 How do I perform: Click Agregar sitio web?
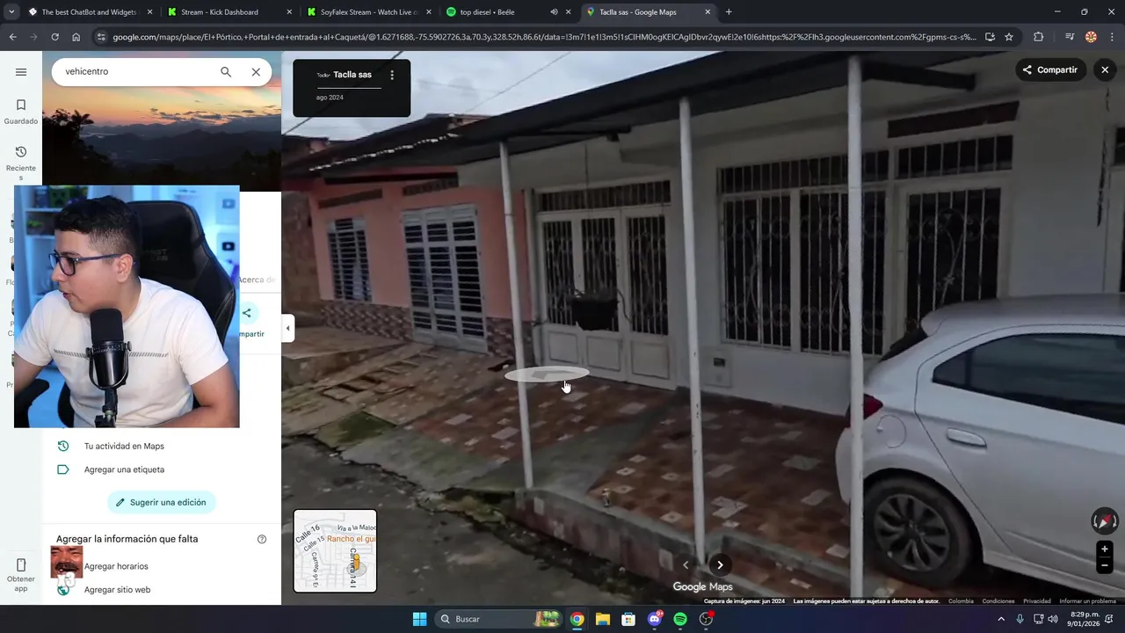[x=117, y=590]
